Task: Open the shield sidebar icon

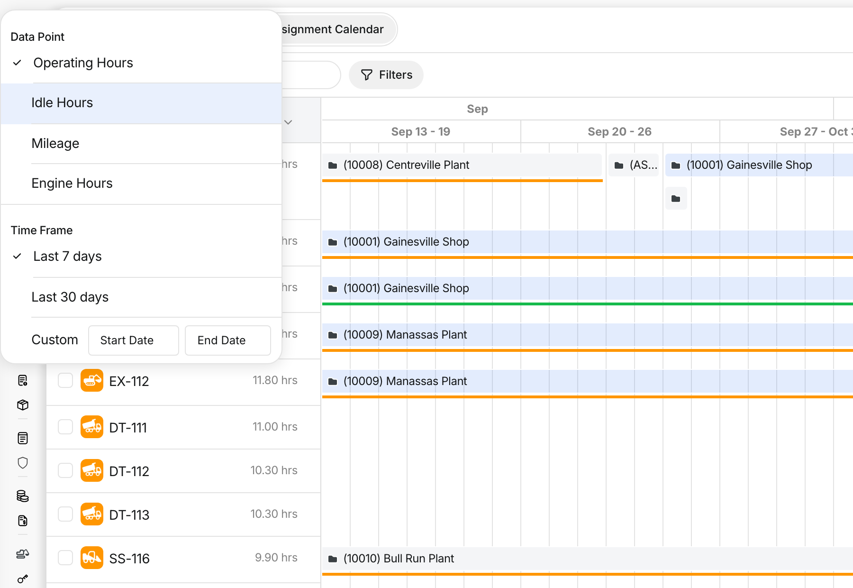Action: pyautogui.click(x=23, y=463)
